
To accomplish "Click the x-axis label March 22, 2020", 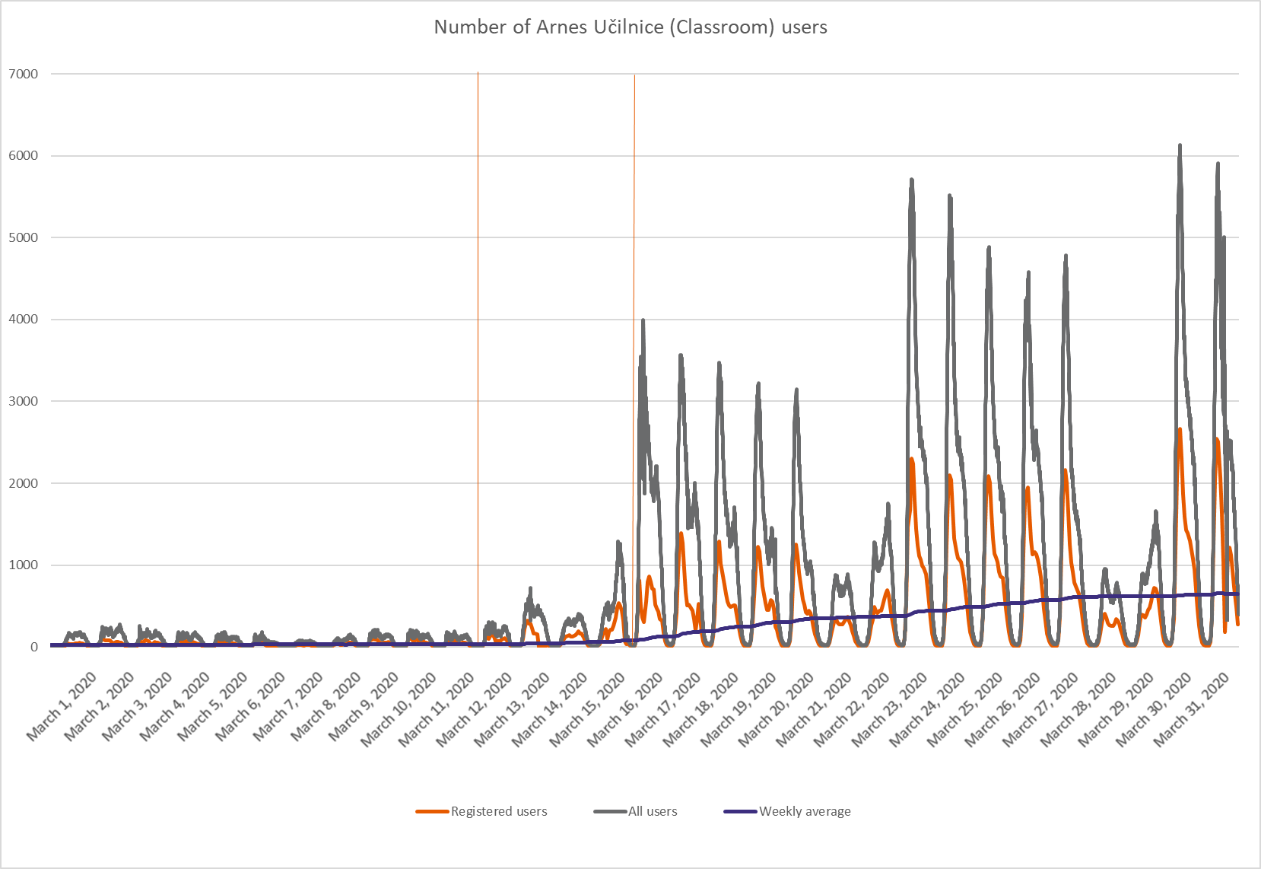I will (x=853, y=709).
